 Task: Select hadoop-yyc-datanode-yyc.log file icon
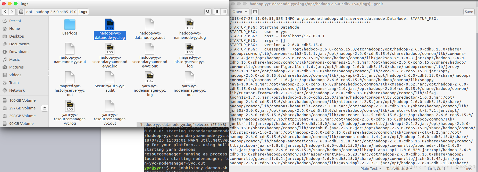coord(110,24)
